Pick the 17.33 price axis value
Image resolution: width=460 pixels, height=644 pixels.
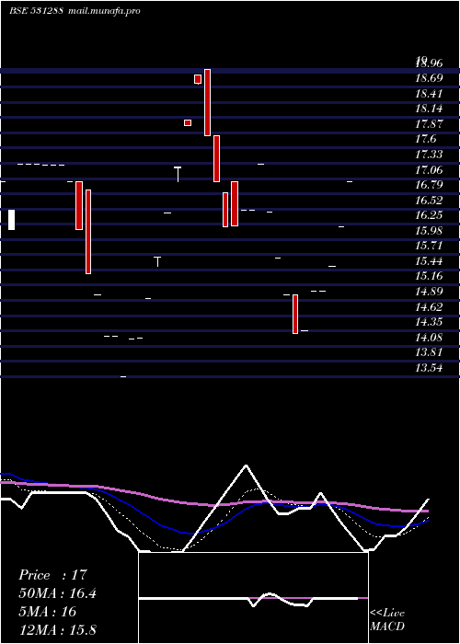pos(430,155)
